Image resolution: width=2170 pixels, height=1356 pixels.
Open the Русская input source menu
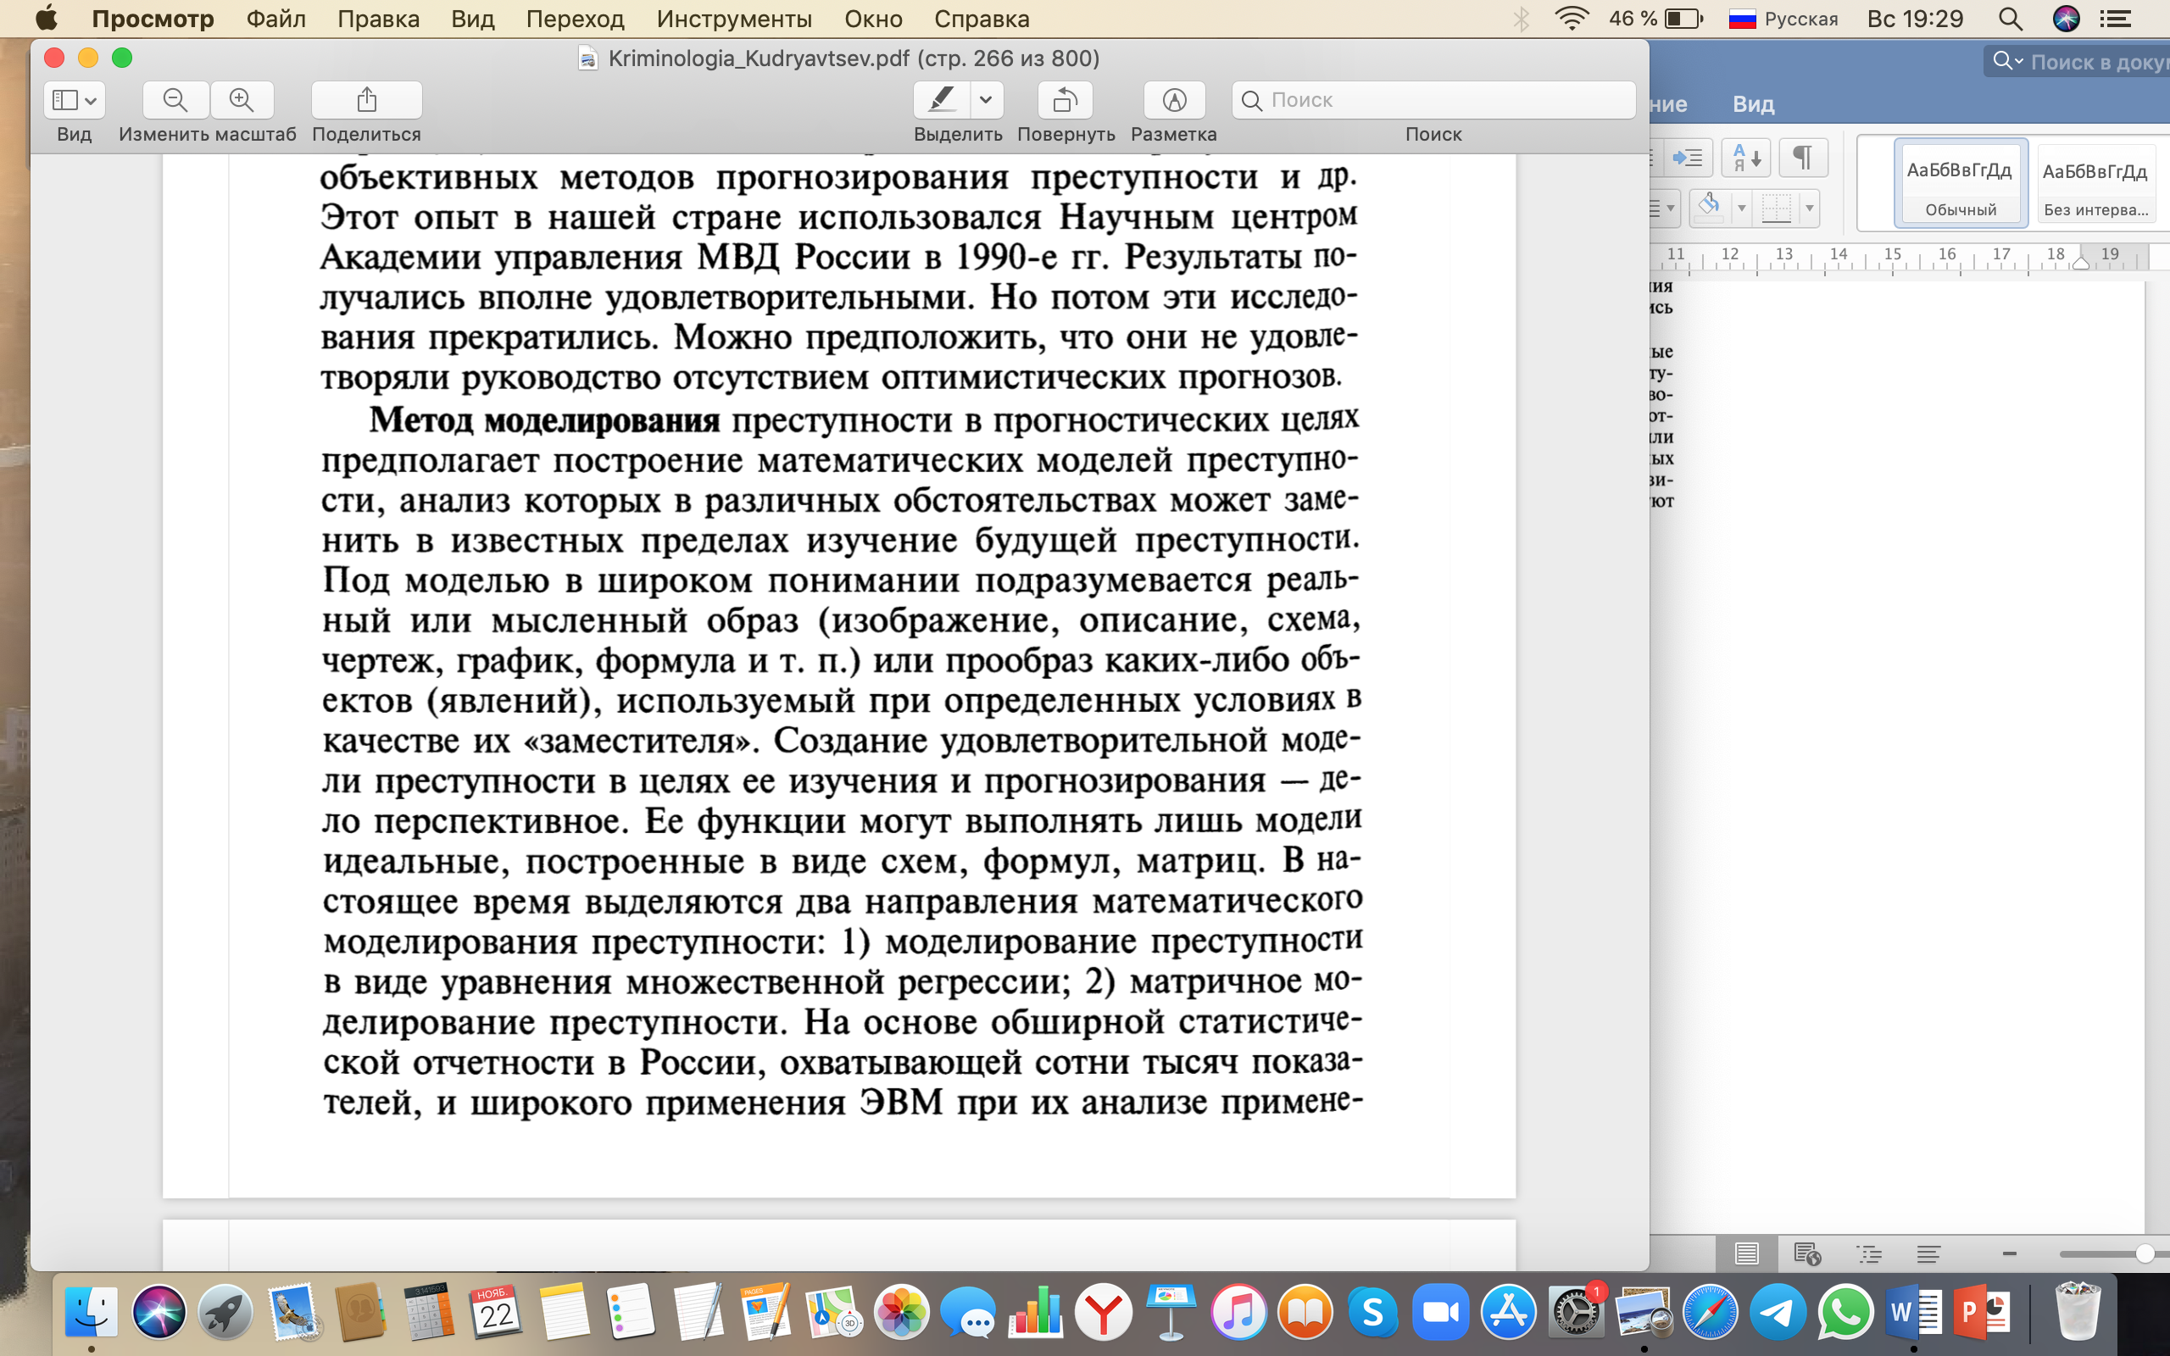point(1783,19)
